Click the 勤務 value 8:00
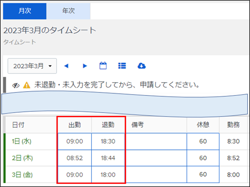Image resolution: width=250 pixels, height=187 pixels. pyautogui.click(x=233, y=175)
